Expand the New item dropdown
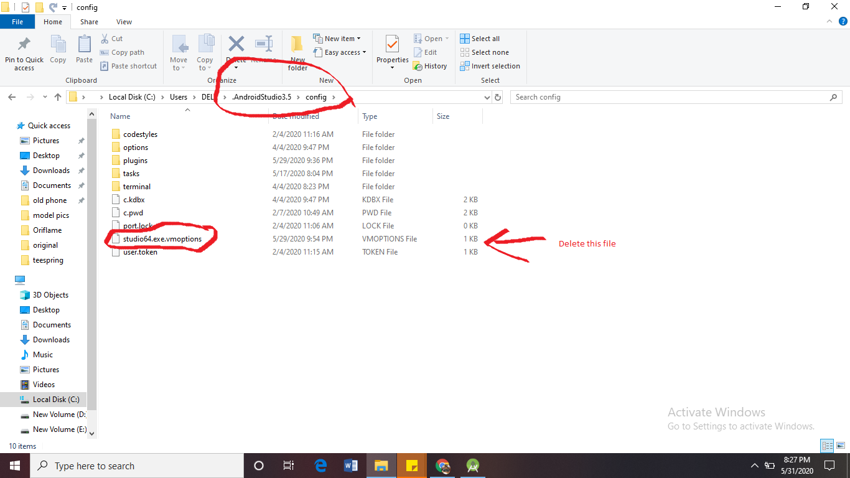 (337, 39)
